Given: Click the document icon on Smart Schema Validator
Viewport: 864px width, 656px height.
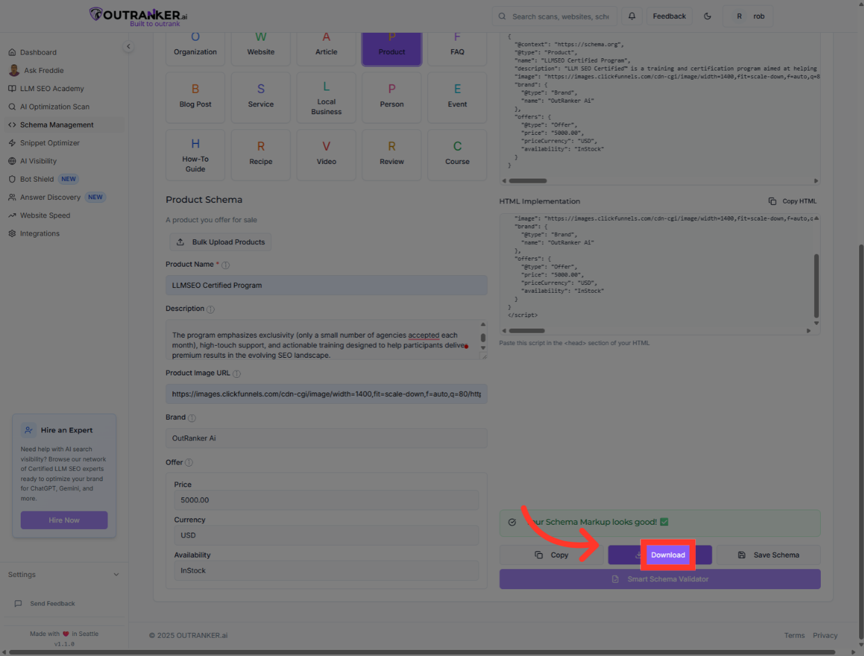Looking at the screenshot, I should 615,579.
